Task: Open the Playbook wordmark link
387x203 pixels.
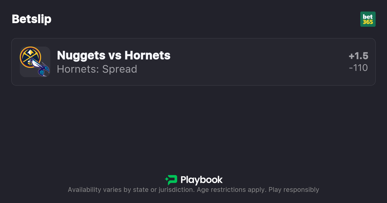Action: pyautogui.click(x=201, y=180)
